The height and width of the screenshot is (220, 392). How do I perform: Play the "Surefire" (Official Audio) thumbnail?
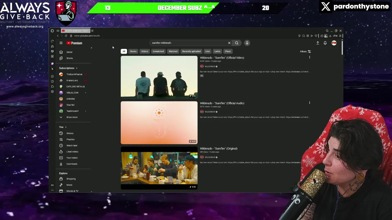pyautogui.click(x=159, y=123)
